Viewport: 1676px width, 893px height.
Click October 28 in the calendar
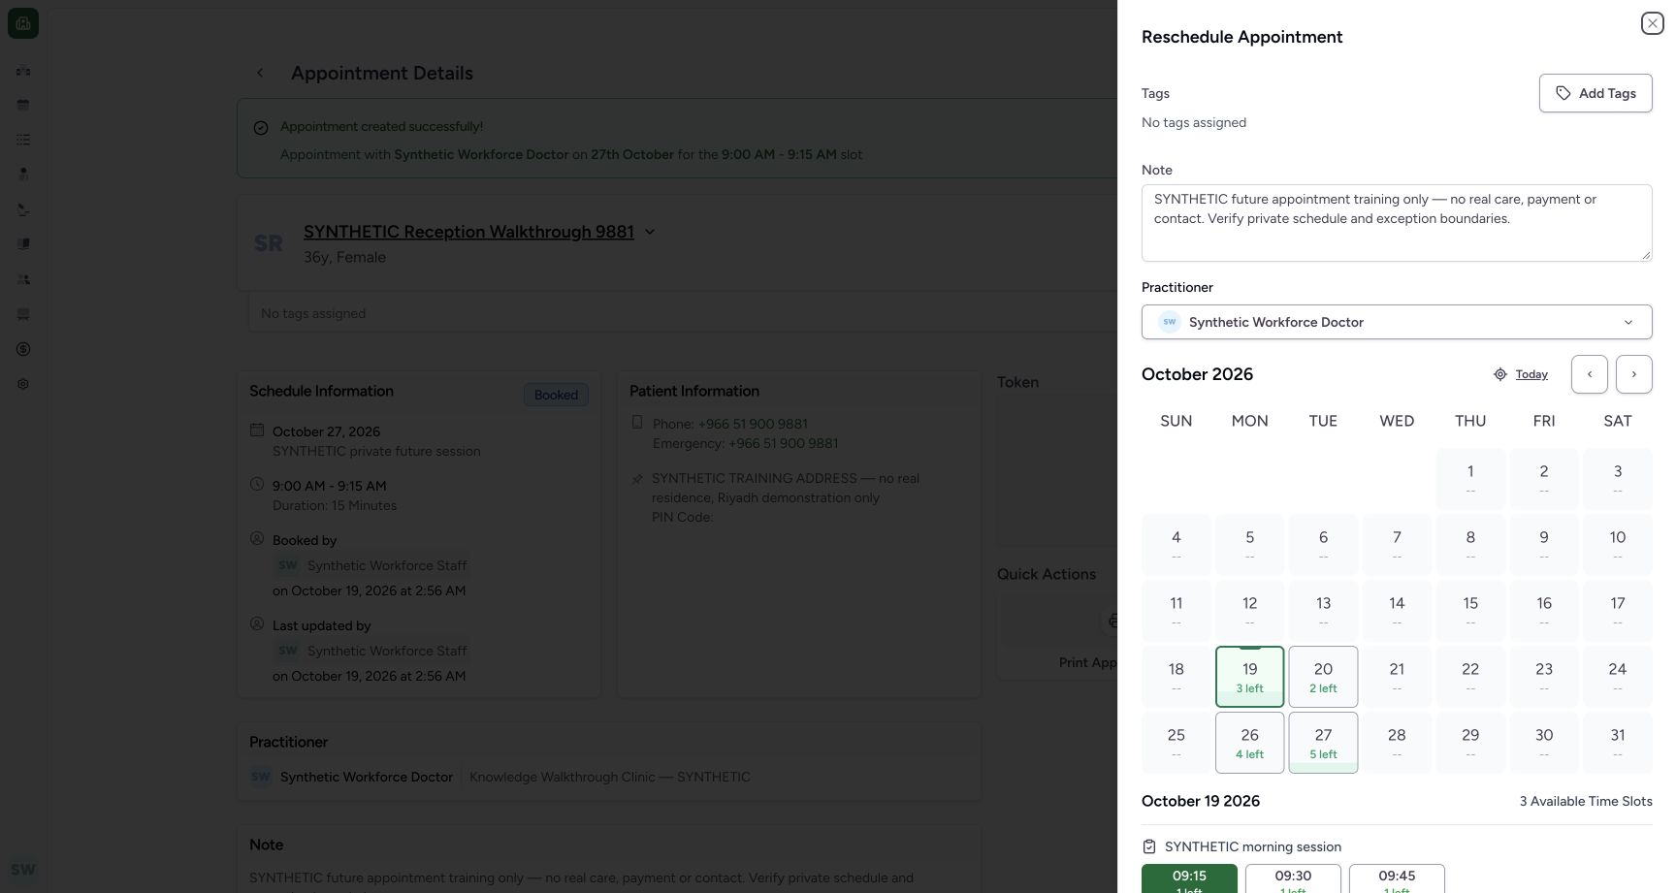[x=1397, y=743]
